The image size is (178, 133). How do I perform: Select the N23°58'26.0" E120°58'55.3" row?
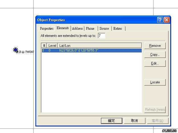click(92, 51)
